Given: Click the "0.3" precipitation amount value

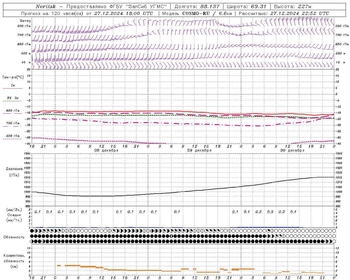Looking at the screenshot, I should 270,212.
